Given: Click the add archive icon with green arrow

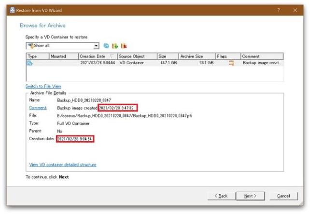Looking at the screenshot, I should 115,46.
